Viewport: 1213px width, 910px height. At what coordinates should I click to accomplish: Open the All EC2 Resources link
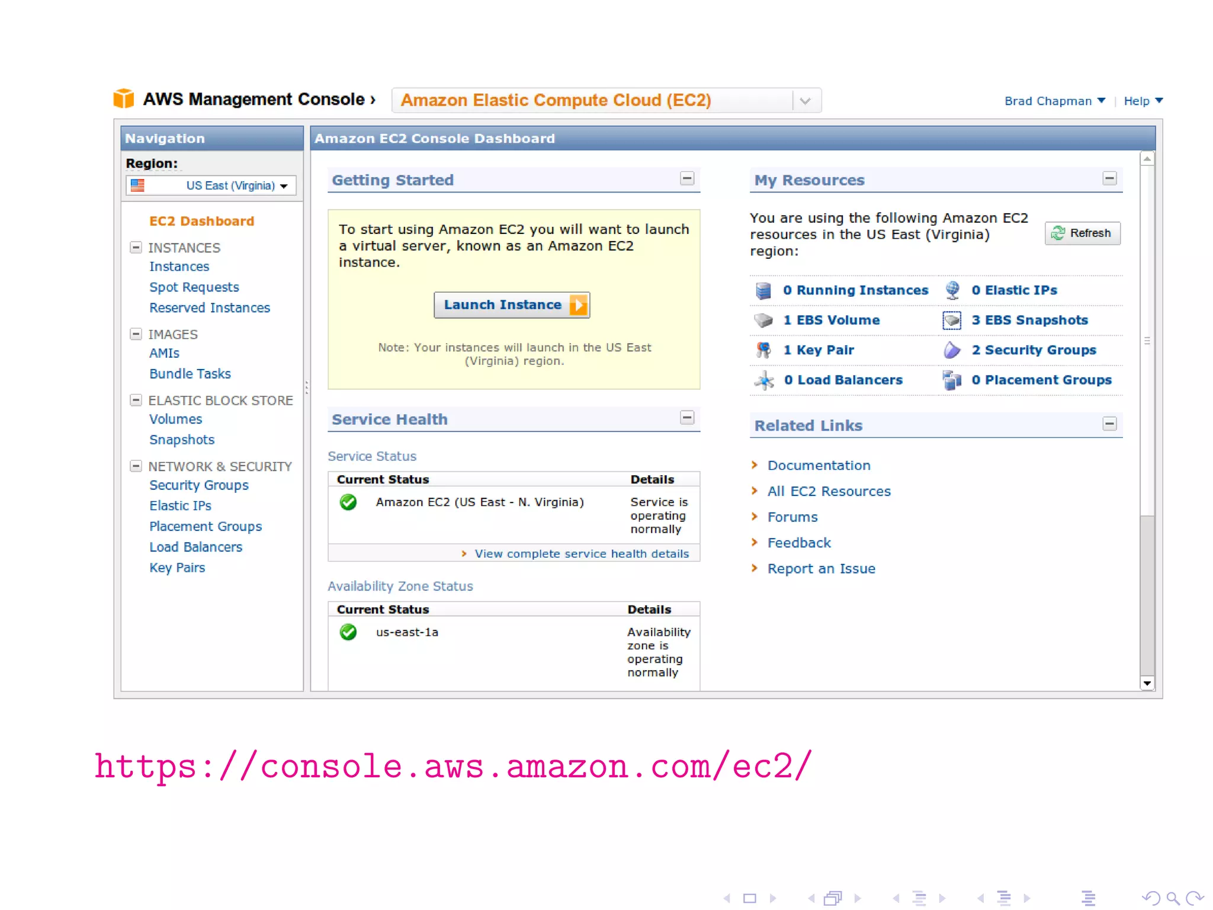tap(829, 492)
